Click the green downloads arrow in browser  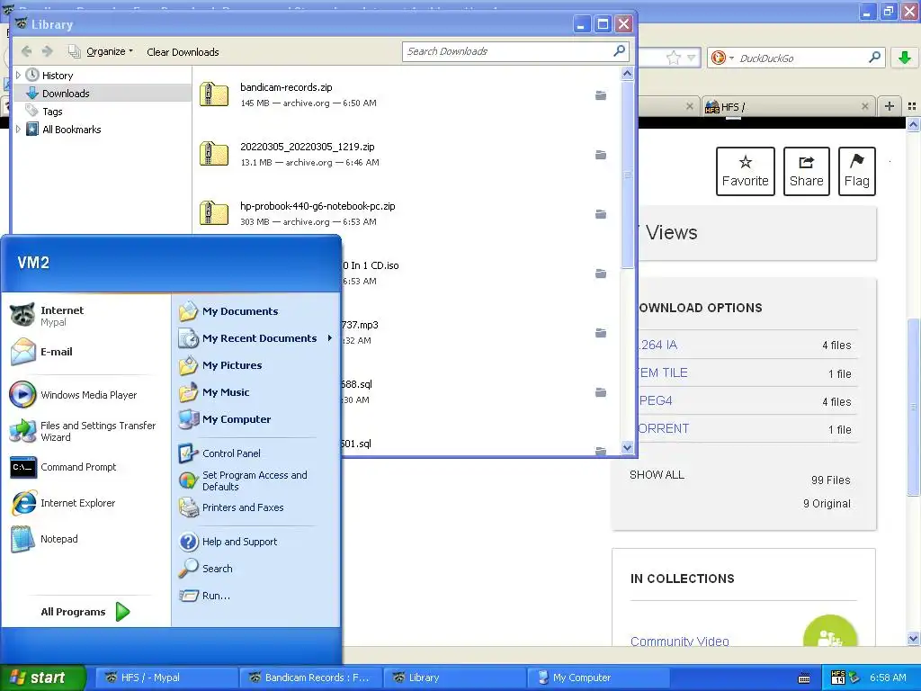(905, 58)
